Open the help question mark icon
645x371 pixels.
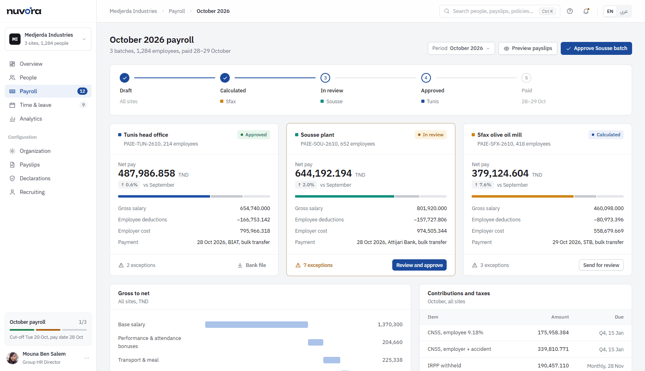pyautogui.click(x=570, y=11)
